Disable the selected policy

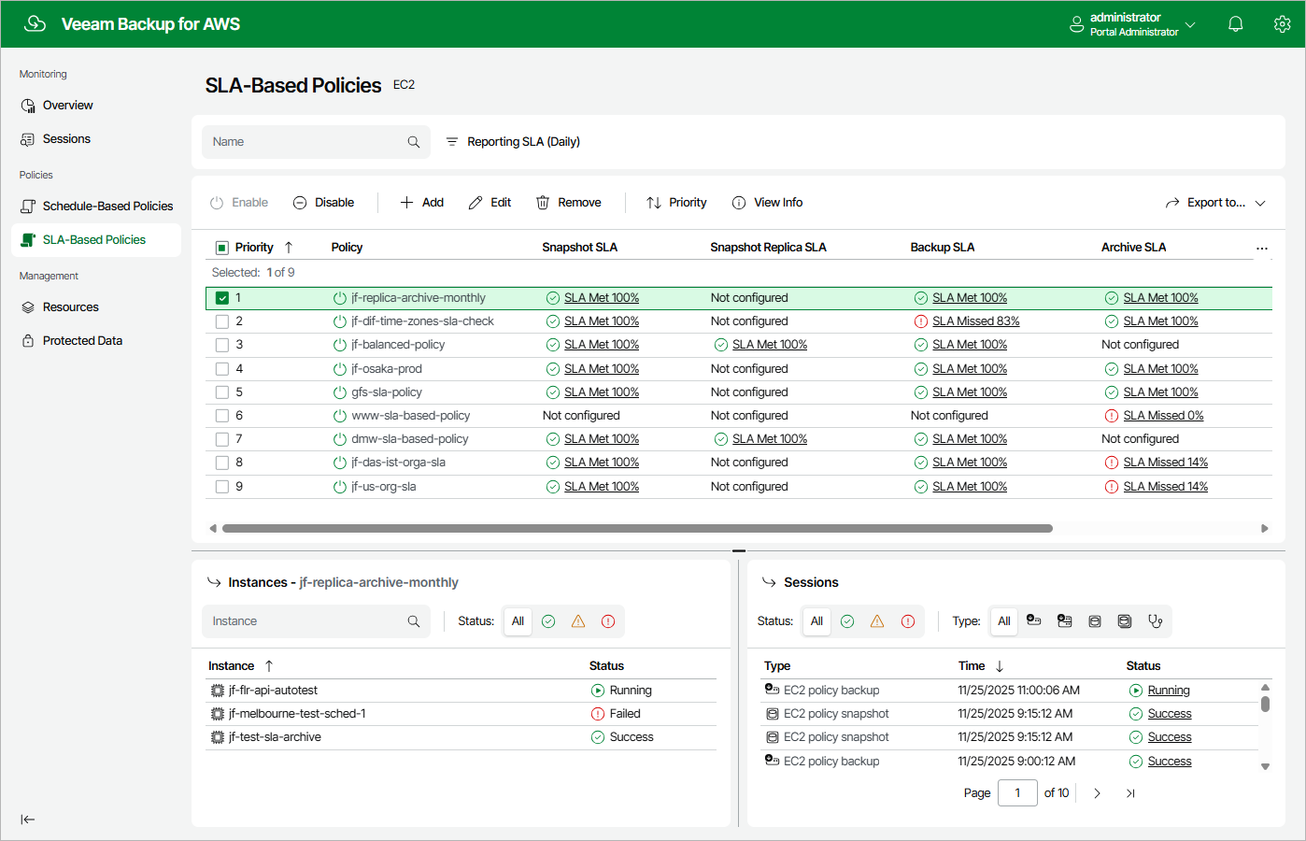pos(323,203)
